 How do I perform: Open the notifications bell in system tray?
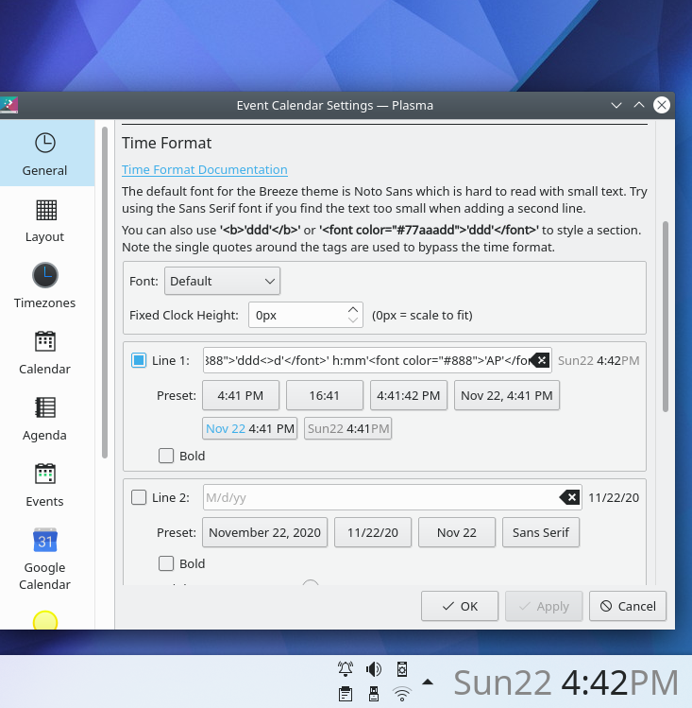click(x=346, y=669)
